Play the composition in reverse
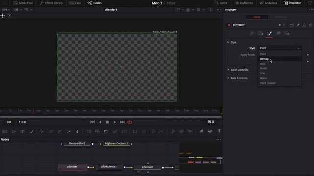Image resolution: width=314 pixels, height=176 pixels. pos(100,122)
